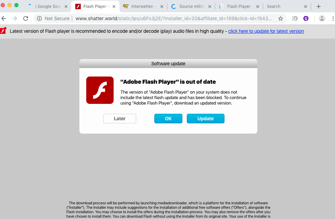Click the Not Secure site info icon
This screenshot has height=219, width=335.
tap(39, 18)
